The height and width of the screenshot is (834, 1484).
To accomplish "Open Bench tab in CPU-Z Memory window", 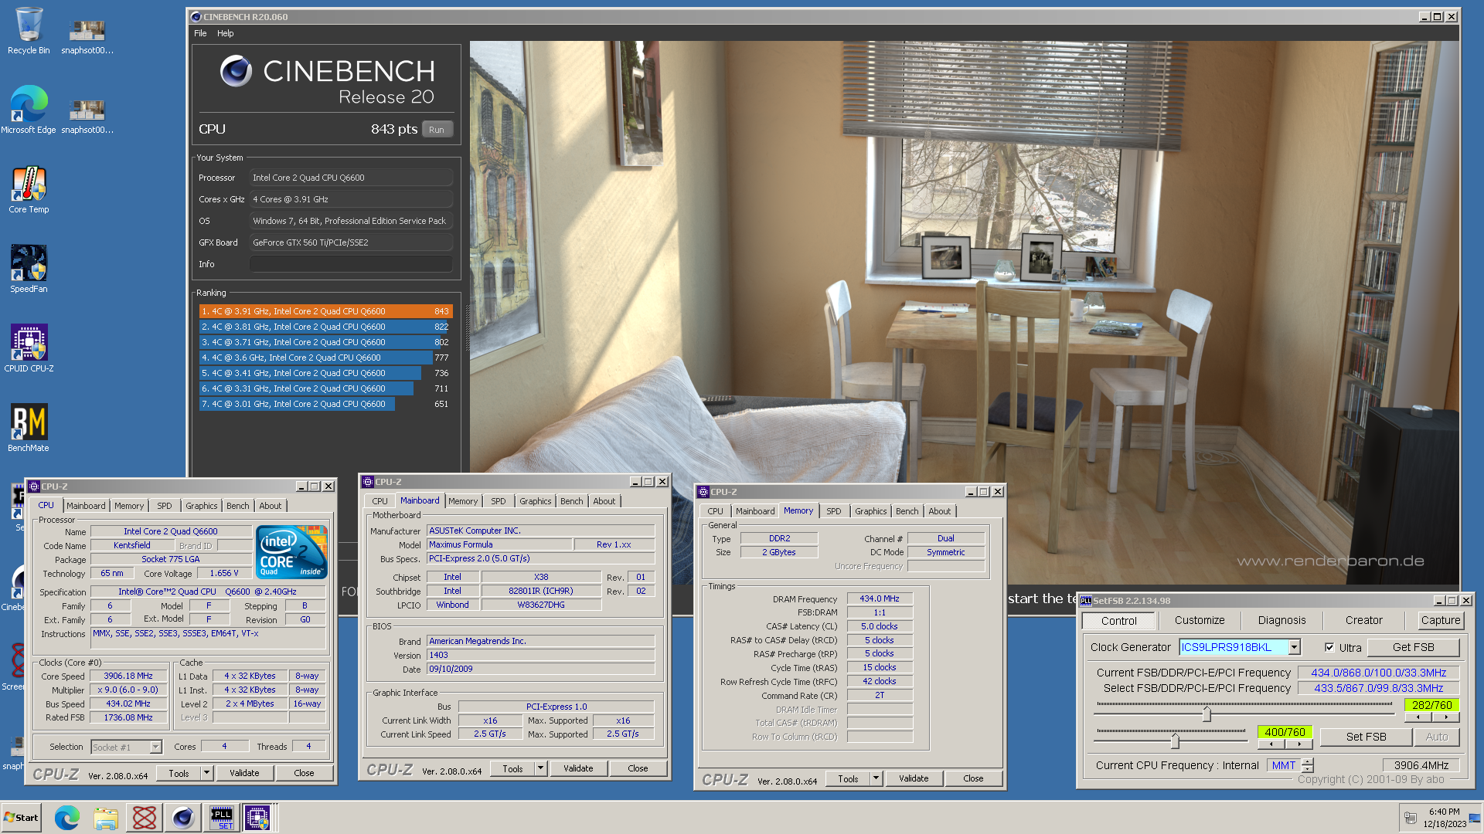I will tap(907, 511).
